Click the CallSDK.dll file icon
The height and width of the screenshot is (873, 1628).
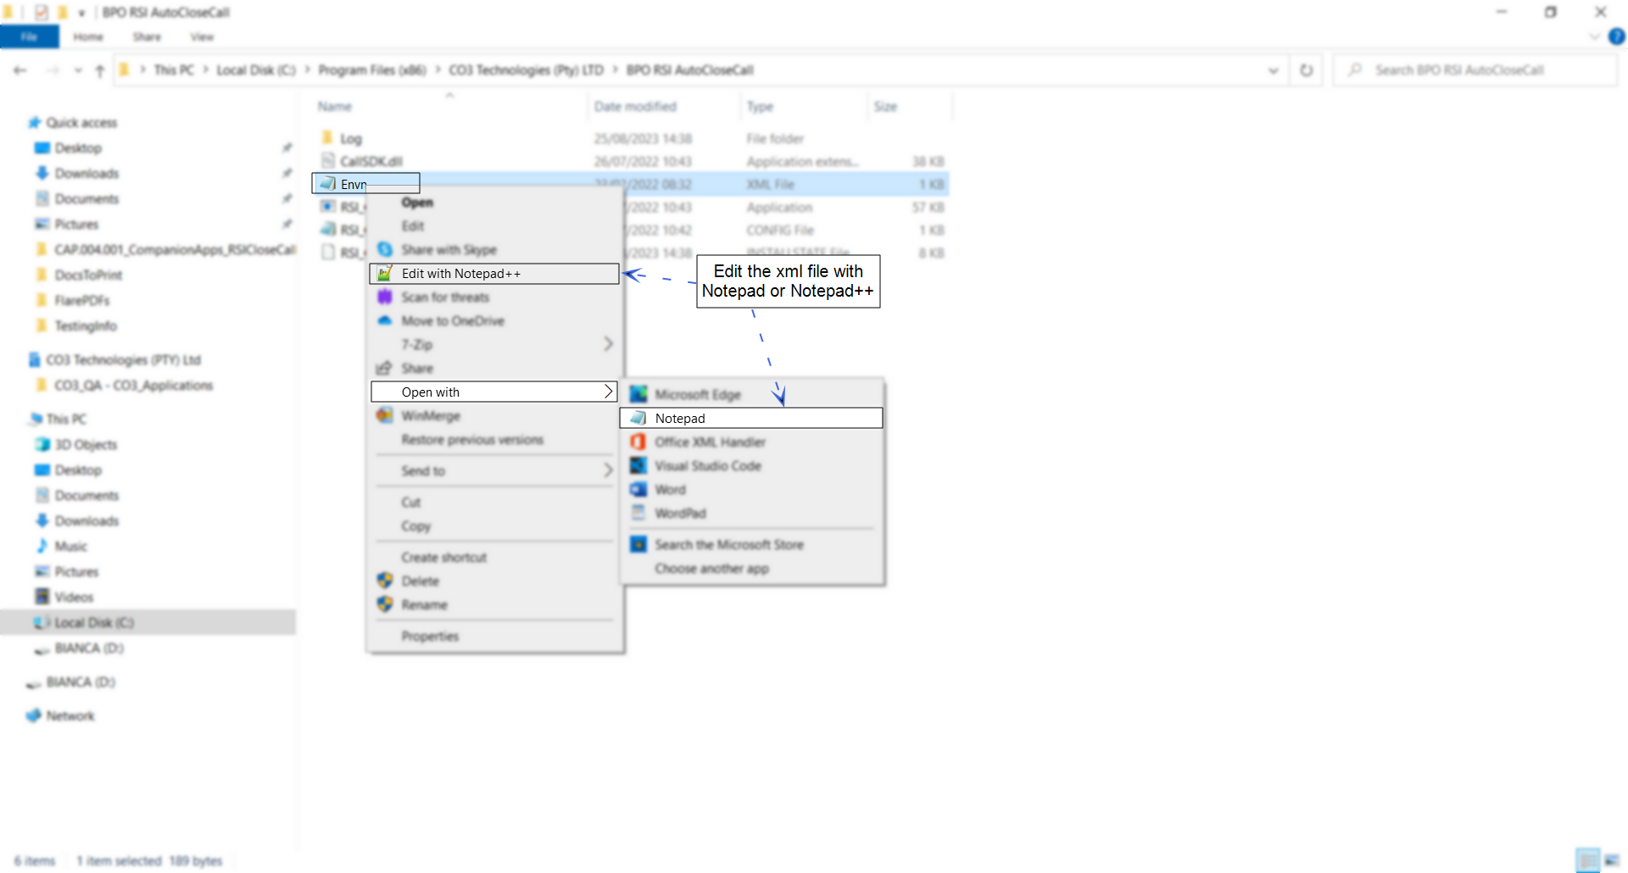pos(328,161)
